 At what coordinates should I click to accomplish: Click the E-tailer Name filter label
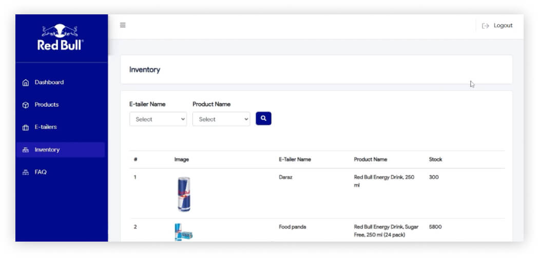(147, 104)
